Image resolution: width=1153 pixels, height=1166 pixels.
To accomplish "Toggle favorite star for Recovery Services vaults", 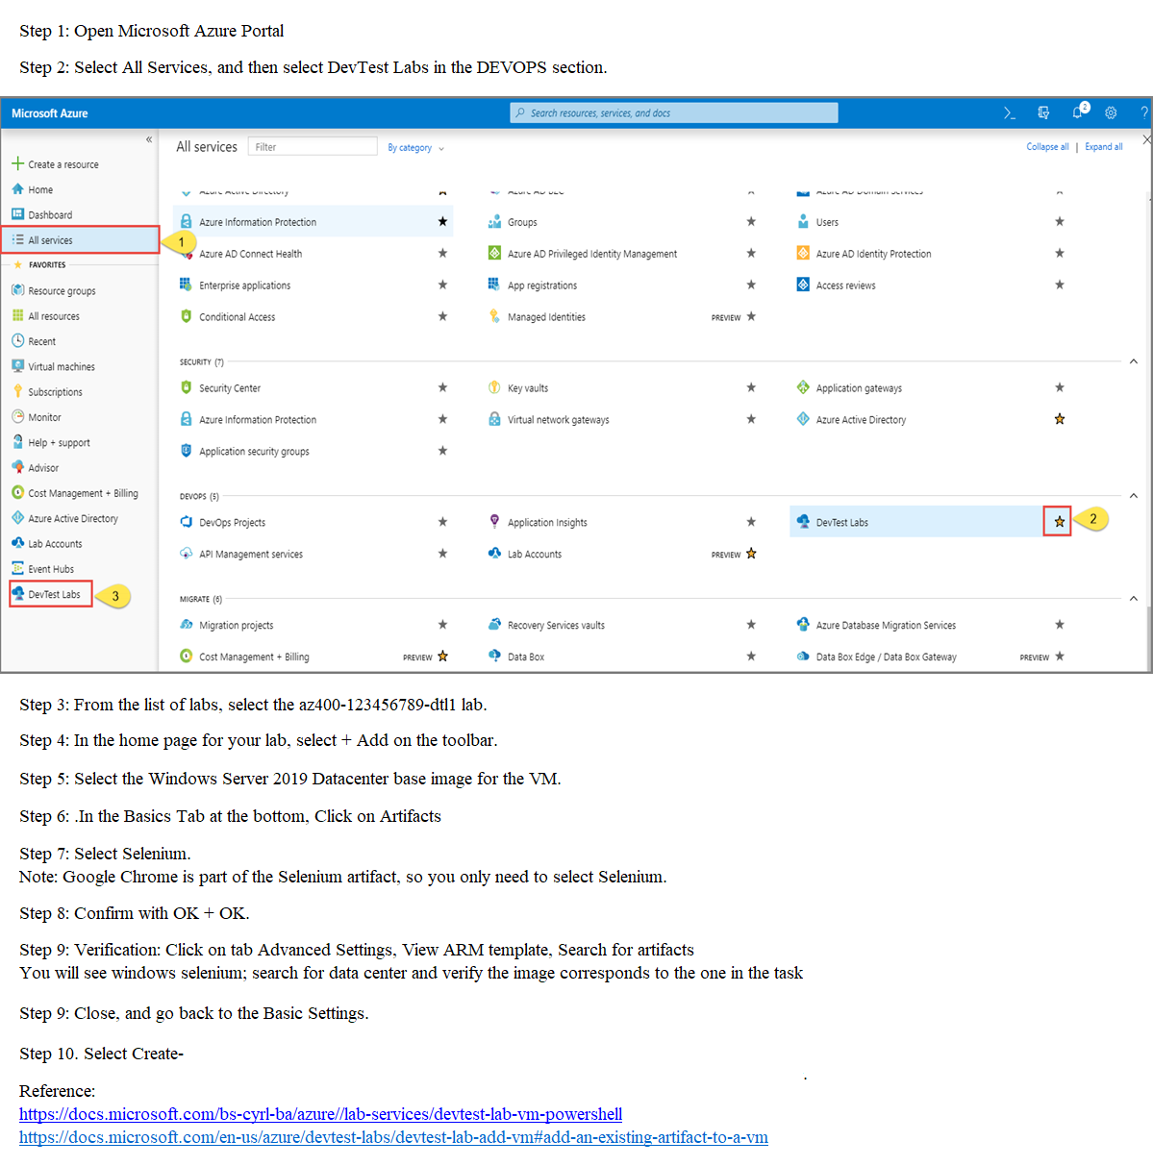I will tap(751, 625).
